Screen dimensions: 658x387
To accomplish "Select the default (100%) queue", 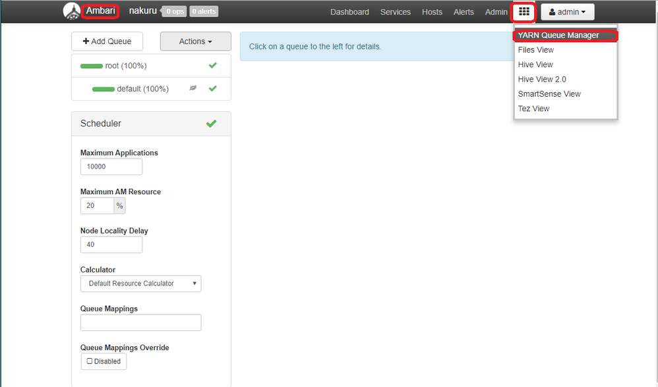I will pos(151,89).
